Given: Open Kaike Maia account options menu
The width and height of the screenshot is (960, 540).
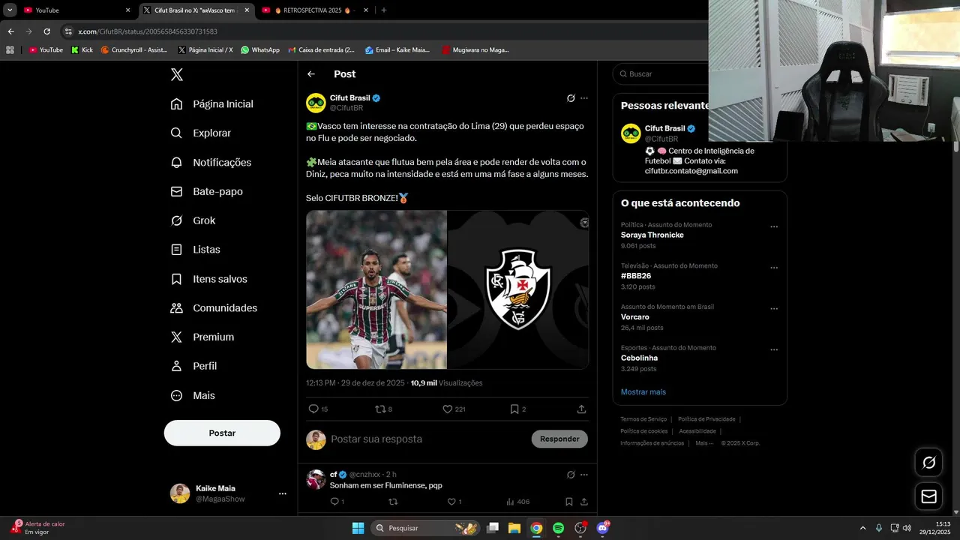Looking at the screenshot, I should click(x=283, y=493).
